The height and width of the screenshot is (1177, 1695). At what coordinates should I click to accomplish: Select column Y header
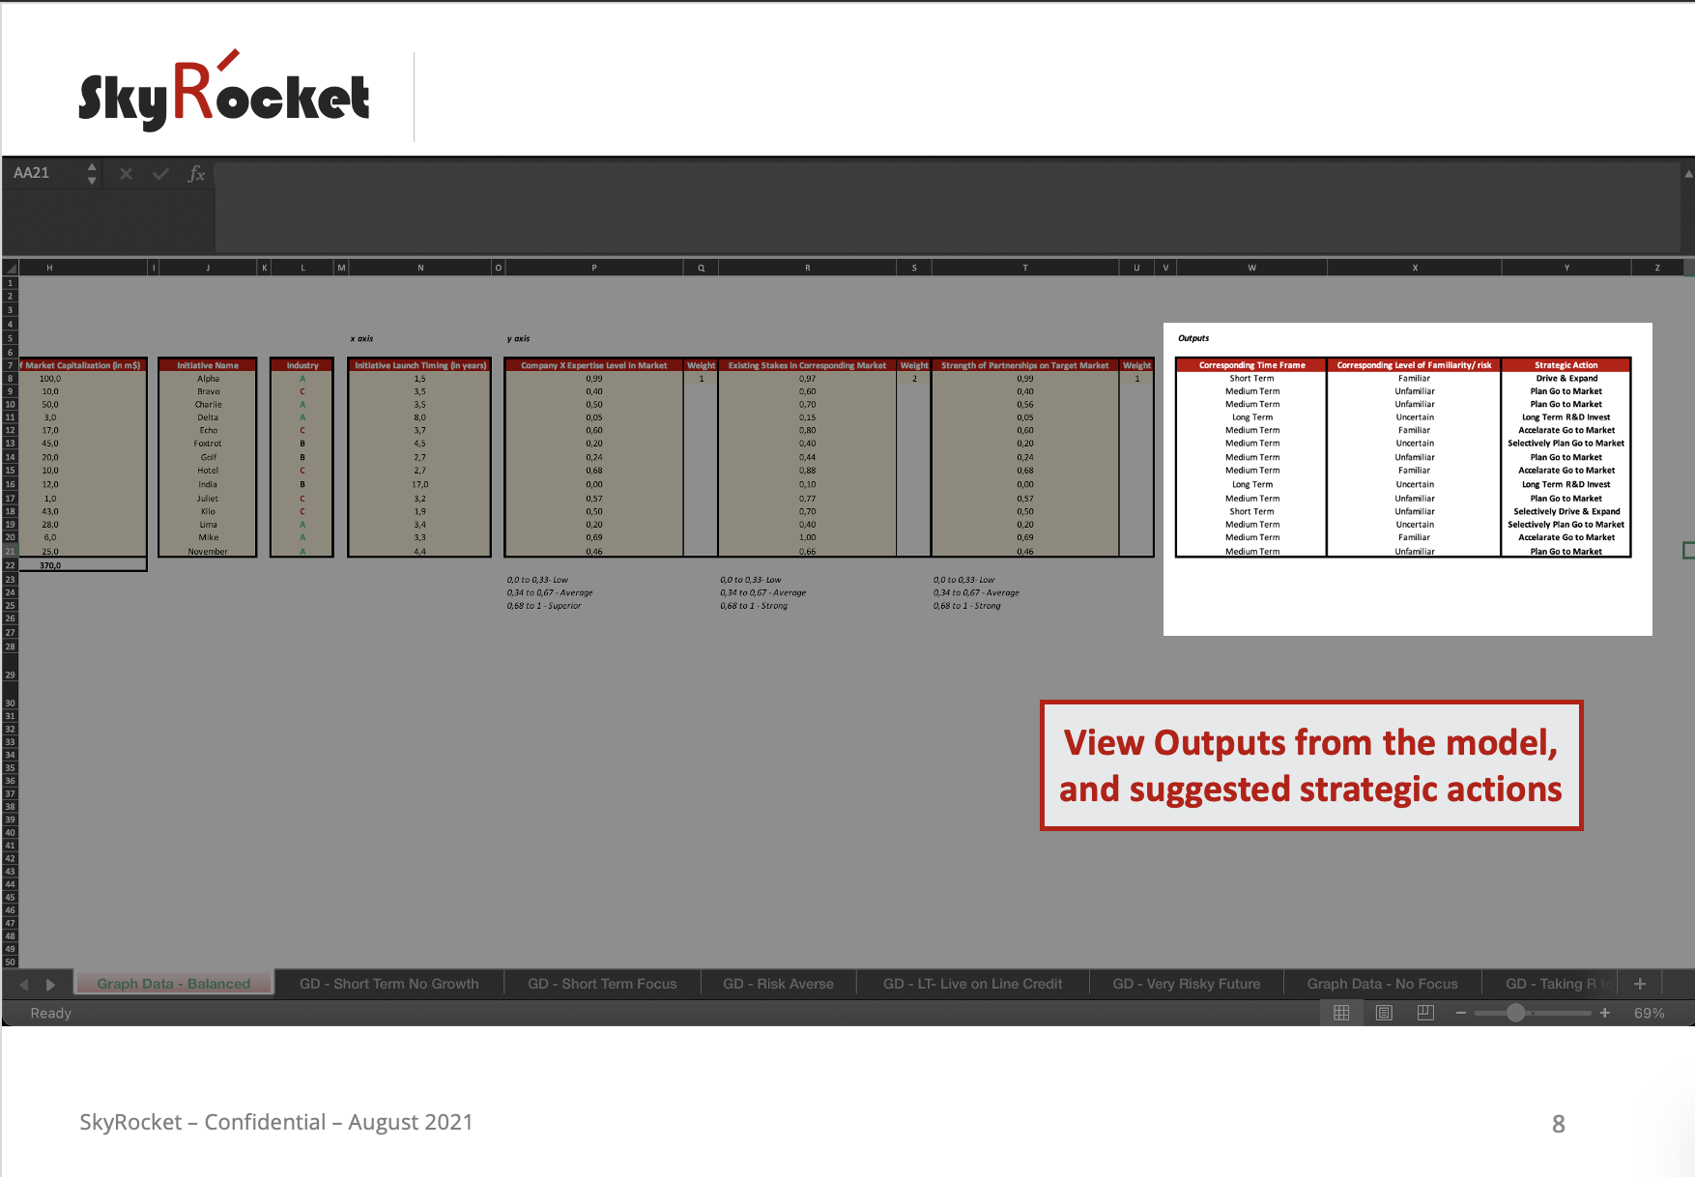(x=1566, y=268)
